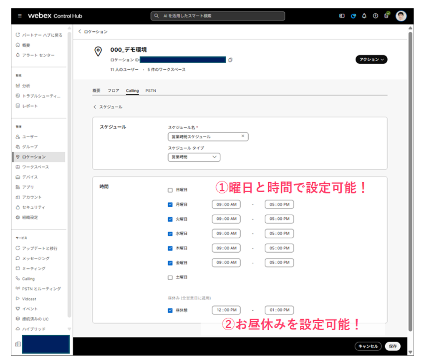This screenshot has height=362, width=424.
Task: Open the user profile avatar
Action: (401, 16)
